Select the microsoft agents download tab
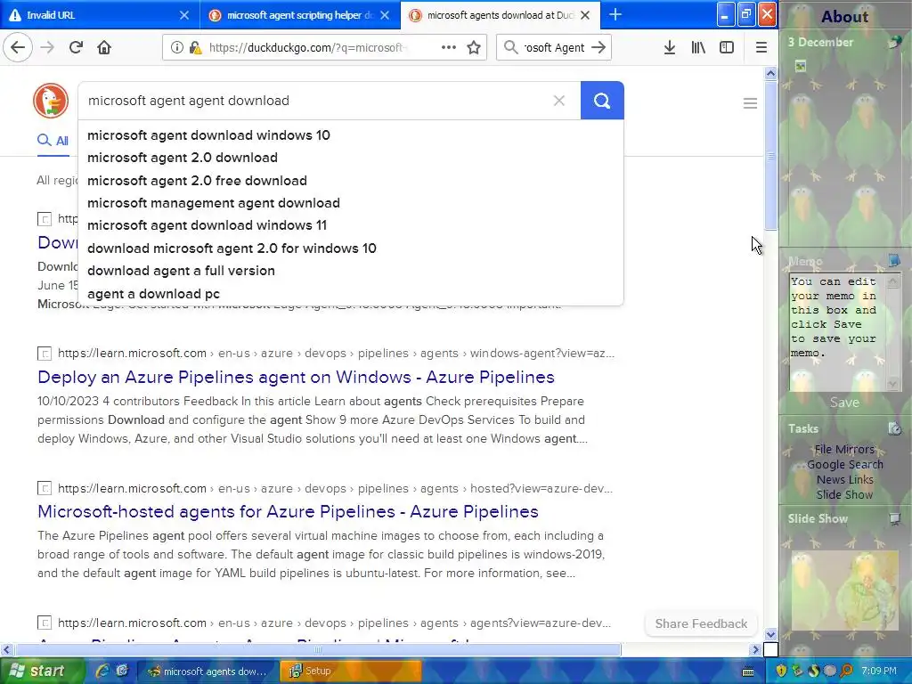 pos(501,15)
